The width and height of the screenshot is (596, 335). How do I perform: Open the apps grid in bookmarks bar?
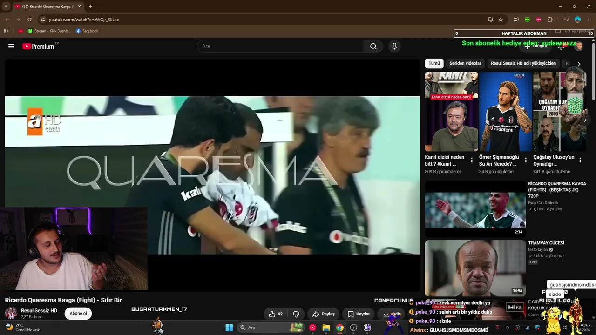click(6, 31)
